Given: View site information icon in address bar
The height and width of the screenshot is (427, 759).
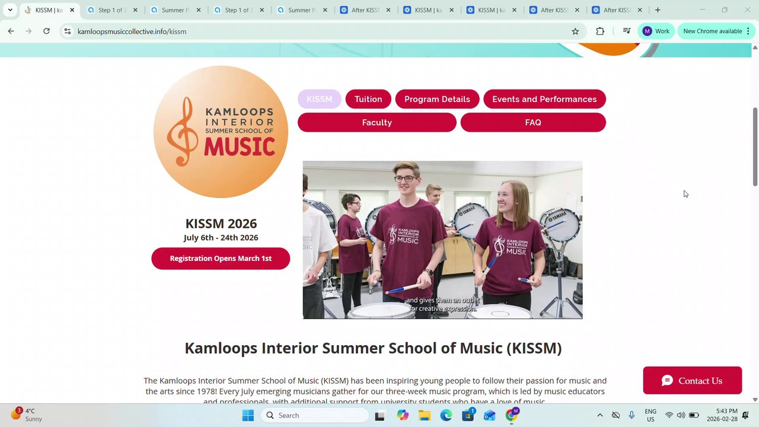Looking at the screenshot, I should click(68, 31).
